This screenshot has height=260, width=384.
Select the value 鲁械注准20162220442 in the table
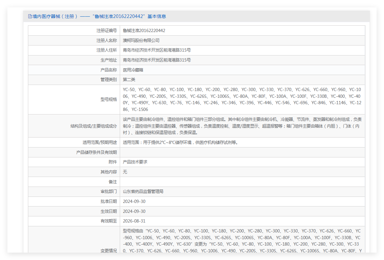(144, 30)
